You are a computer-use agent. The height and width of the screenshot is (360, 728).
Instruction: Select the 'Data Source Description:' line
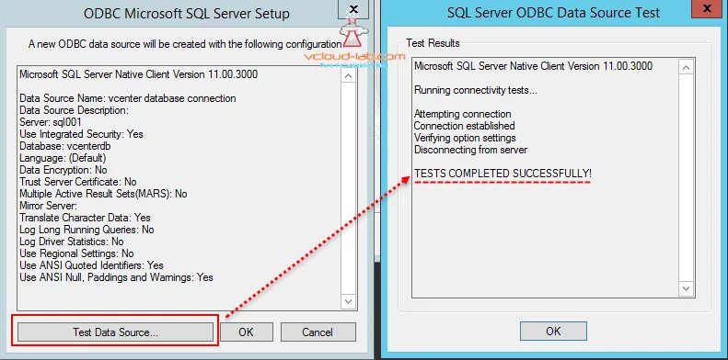click(x=74, y=110)
